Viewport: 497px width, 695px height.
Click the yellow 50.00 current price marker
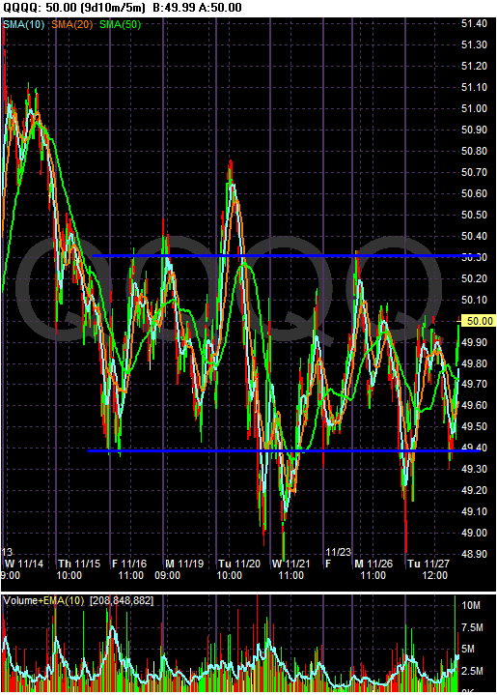click(479, 321)
